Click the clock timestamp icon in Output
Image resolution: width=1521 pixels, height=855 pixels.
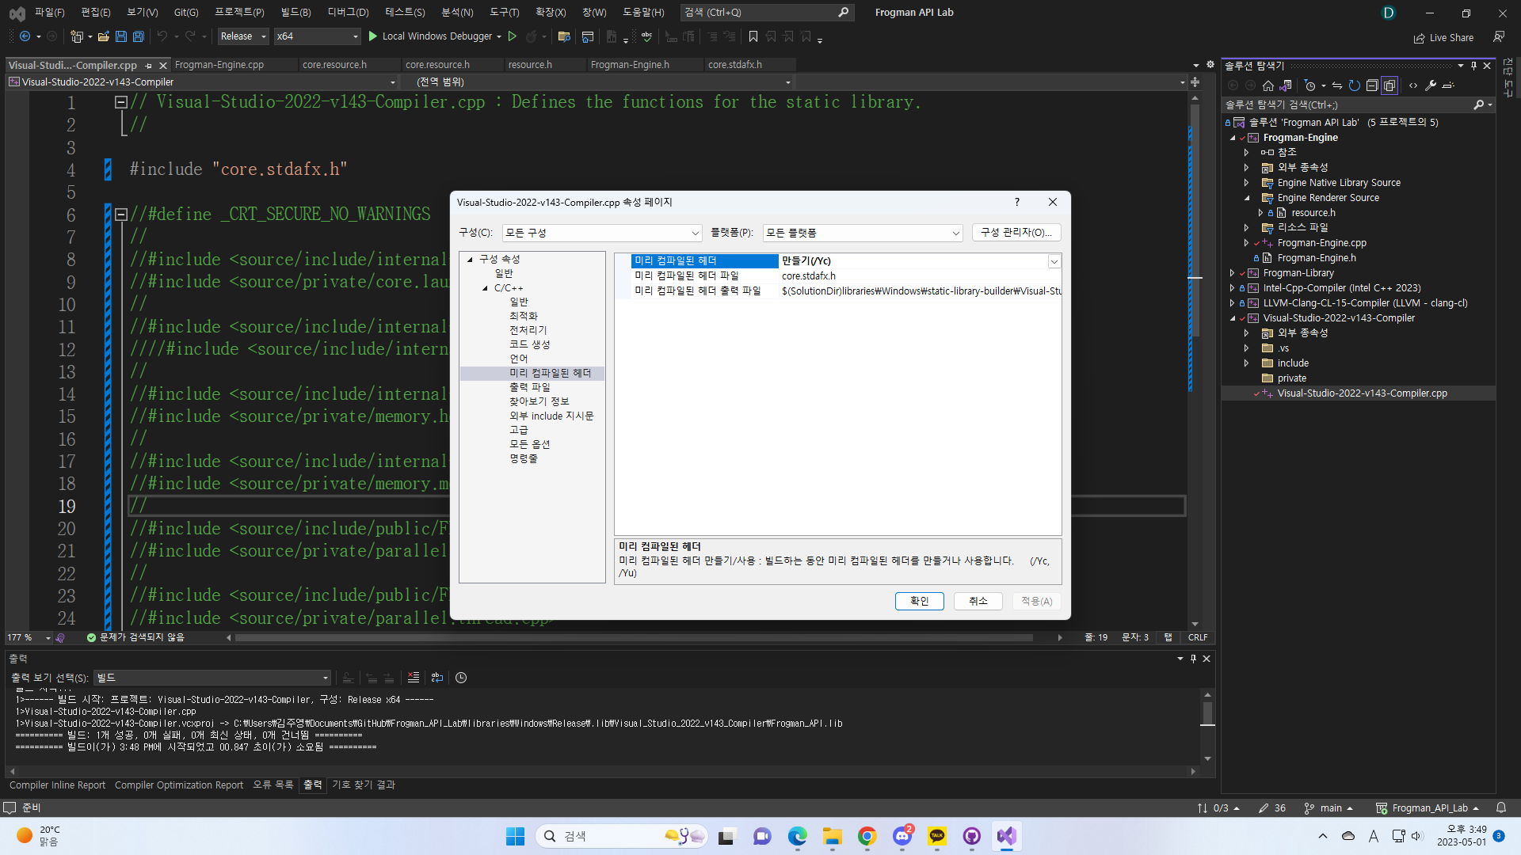461,678
